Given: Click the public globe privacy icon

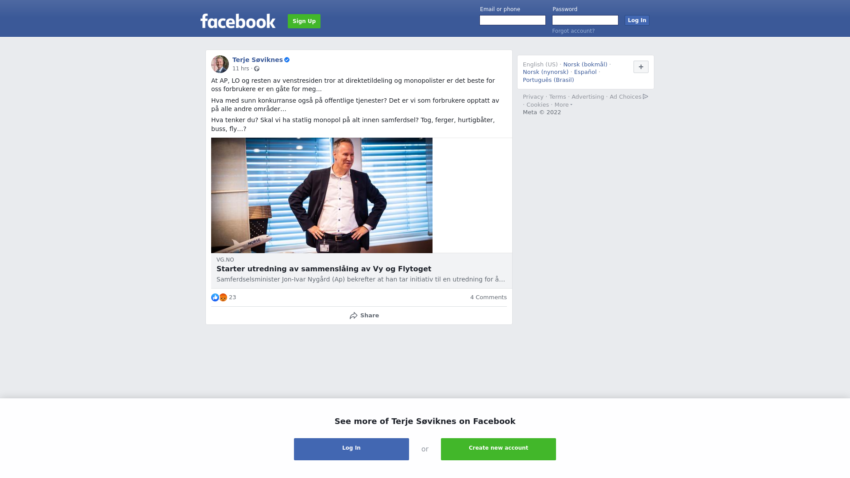Looking at the screenshot, I should [257, 69].
